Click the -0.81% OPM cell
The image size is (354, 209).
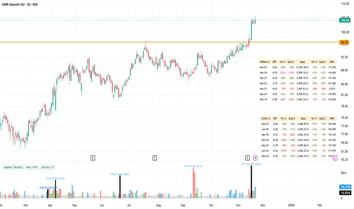(x=332, y=89)
